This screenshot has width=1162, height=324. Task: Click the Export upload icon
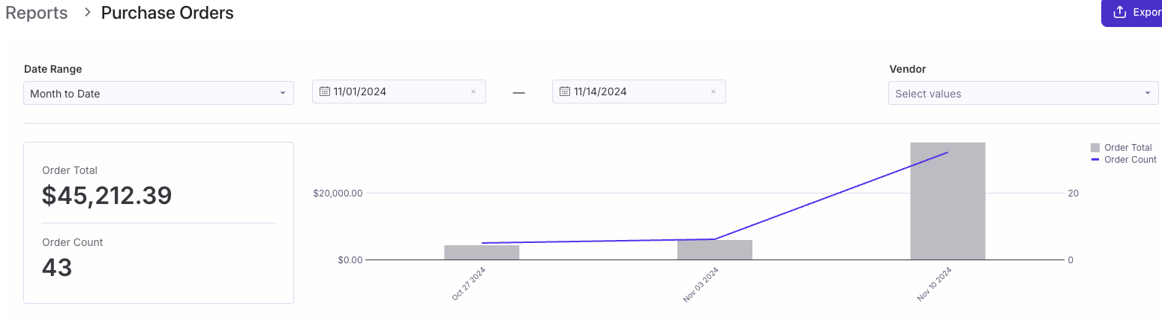coord(1120,12)
